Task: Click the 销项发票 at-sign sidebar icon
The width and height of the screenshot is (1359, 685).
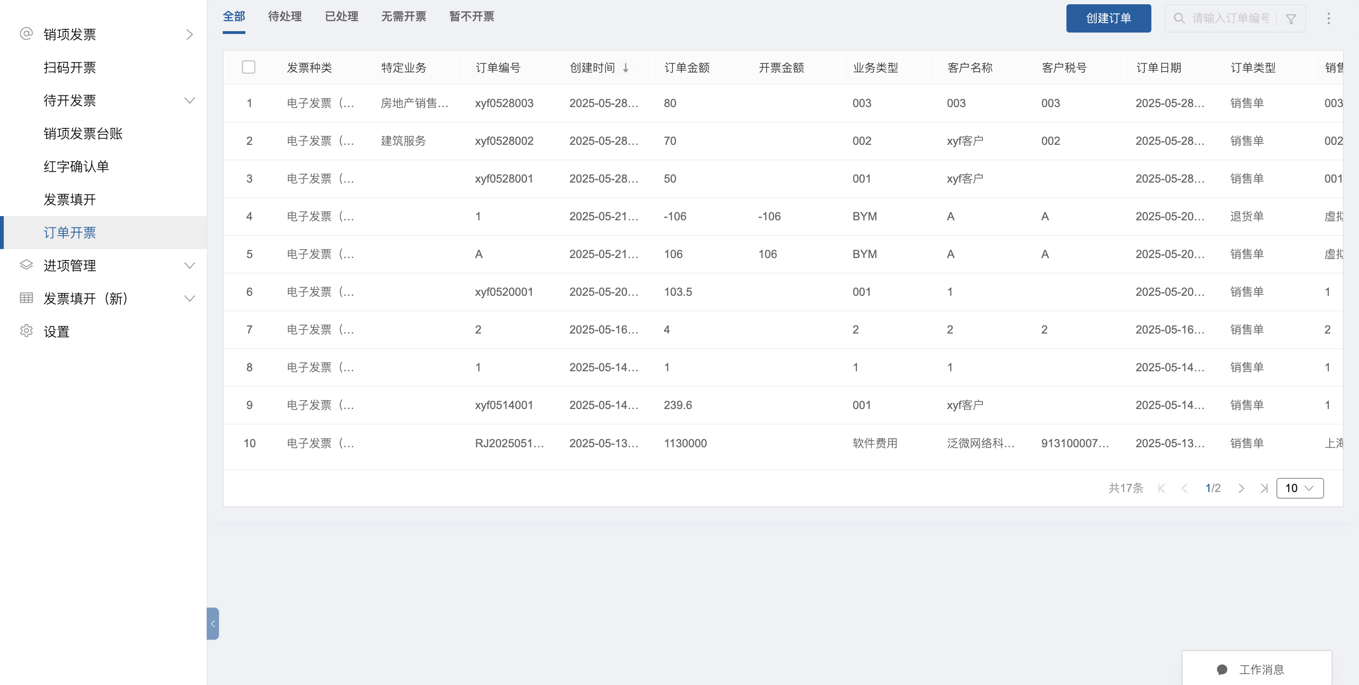Action: coord(26,34)
